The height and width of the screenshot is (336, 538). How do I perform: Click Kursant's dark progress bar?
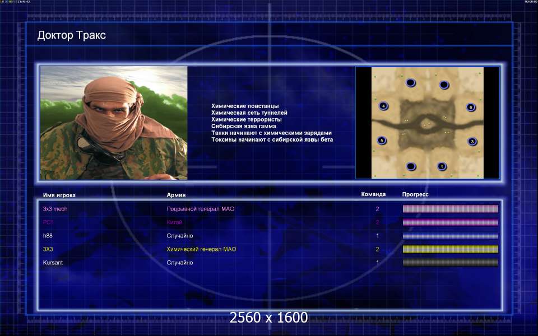(x=450, y=263)
